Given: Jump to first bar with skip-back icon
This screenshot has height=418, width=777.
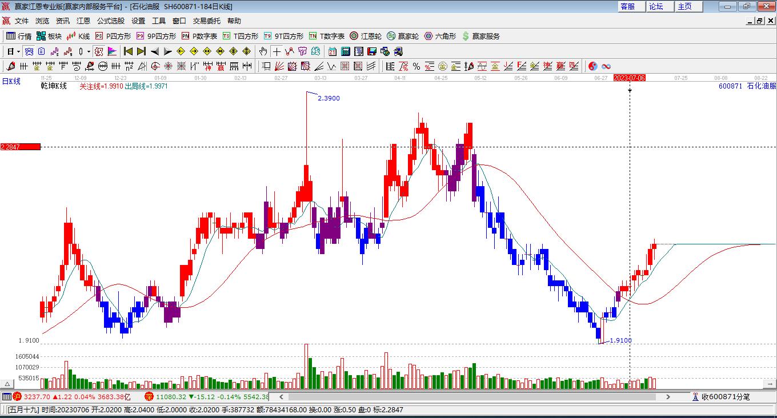Looking at the screenshot, I should (x=129, y=51).
